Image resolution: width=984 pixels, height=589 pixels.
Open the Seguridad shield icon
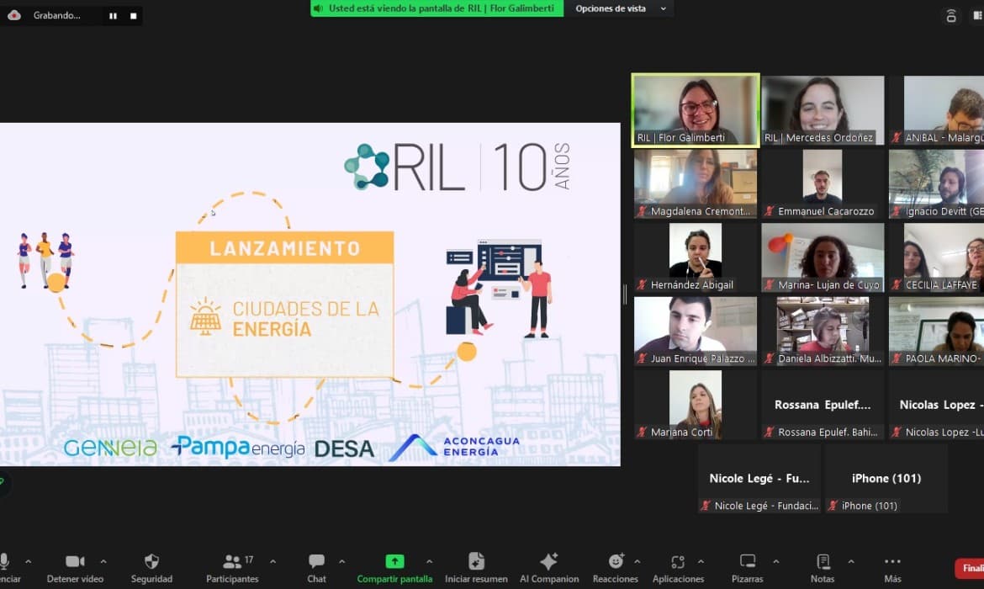pyautogui.click(x=151, y=562)
